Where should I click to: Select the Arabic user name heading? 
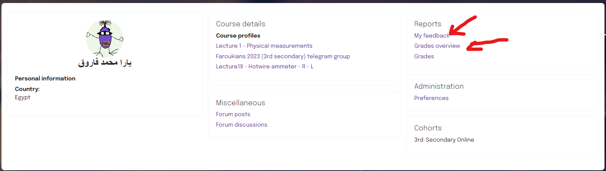point(105,62)
